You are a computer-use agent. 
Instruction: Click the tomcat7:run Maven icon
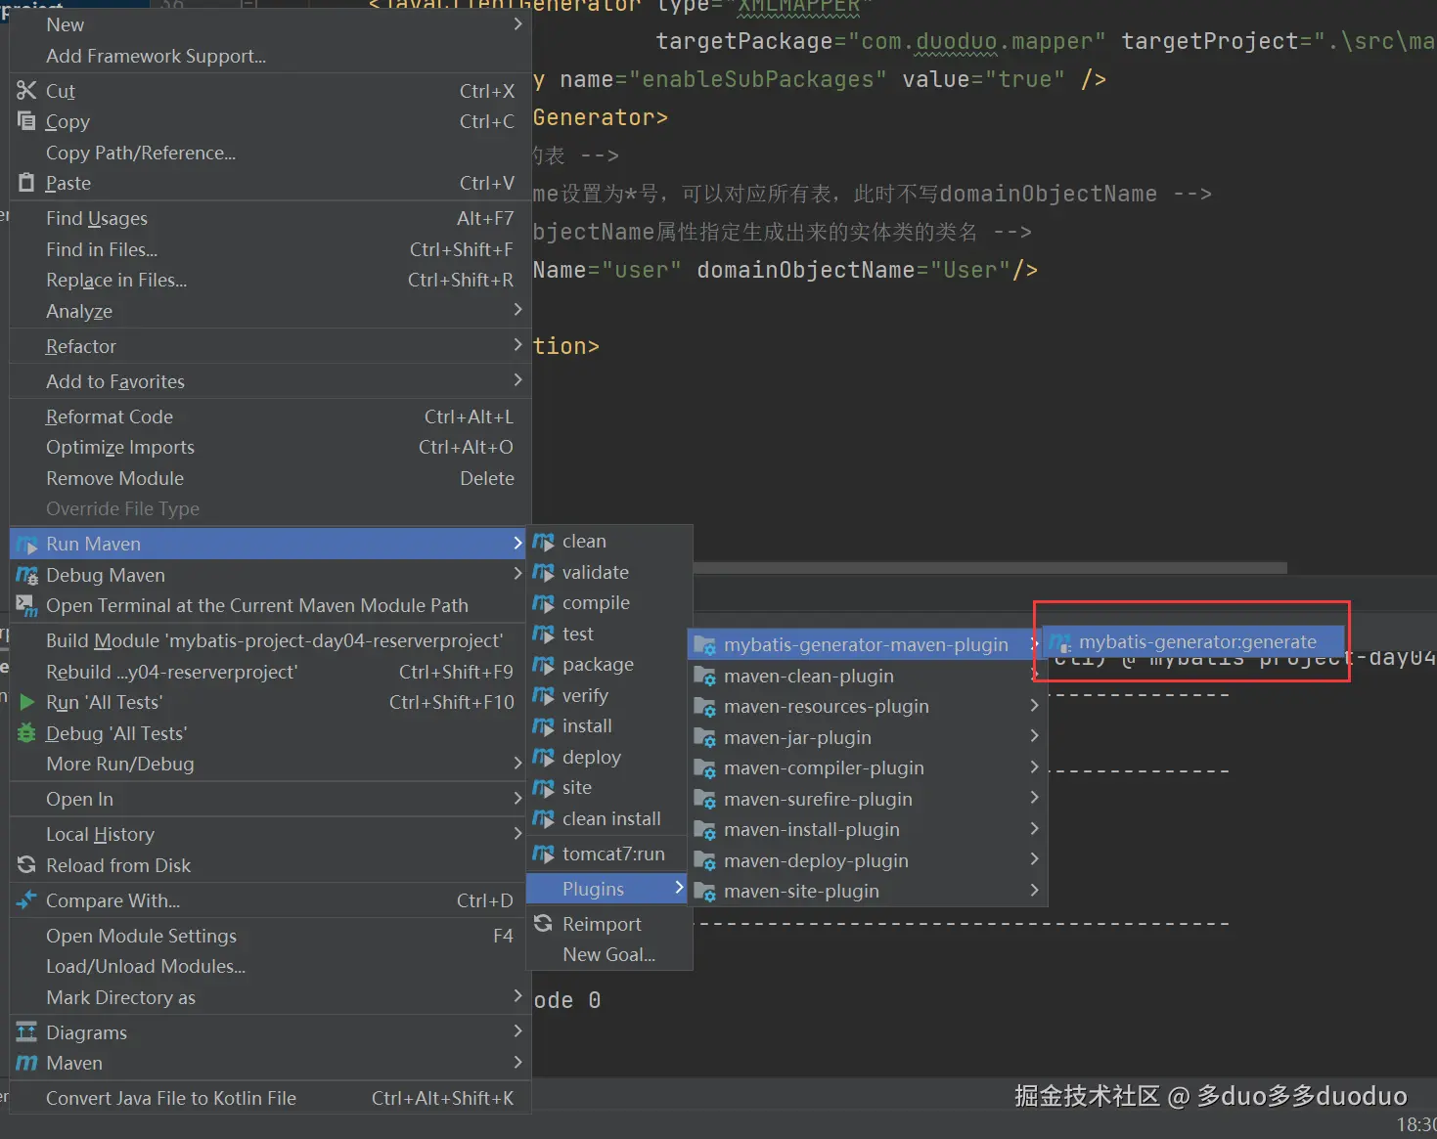coord(543,854)
